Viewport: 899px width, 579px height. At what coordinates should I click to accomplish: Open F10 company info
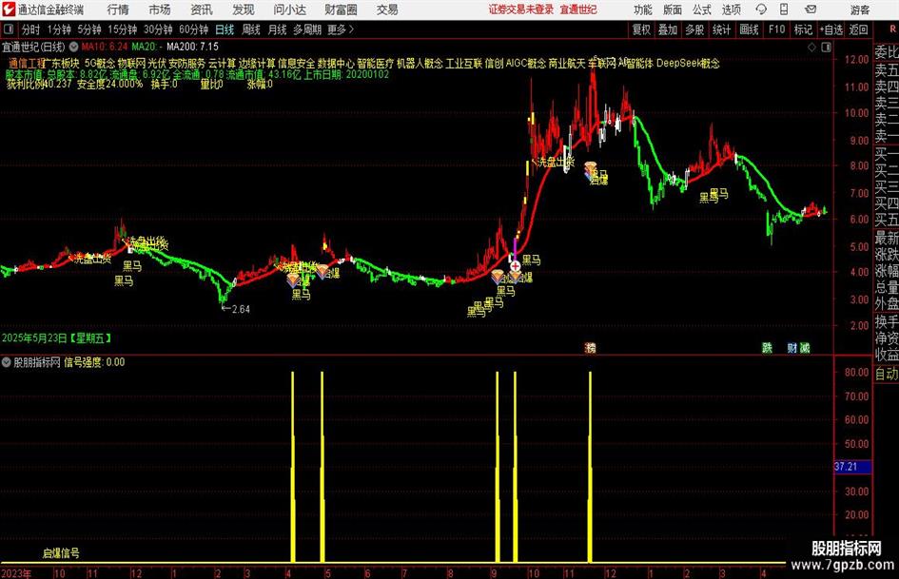776,29
